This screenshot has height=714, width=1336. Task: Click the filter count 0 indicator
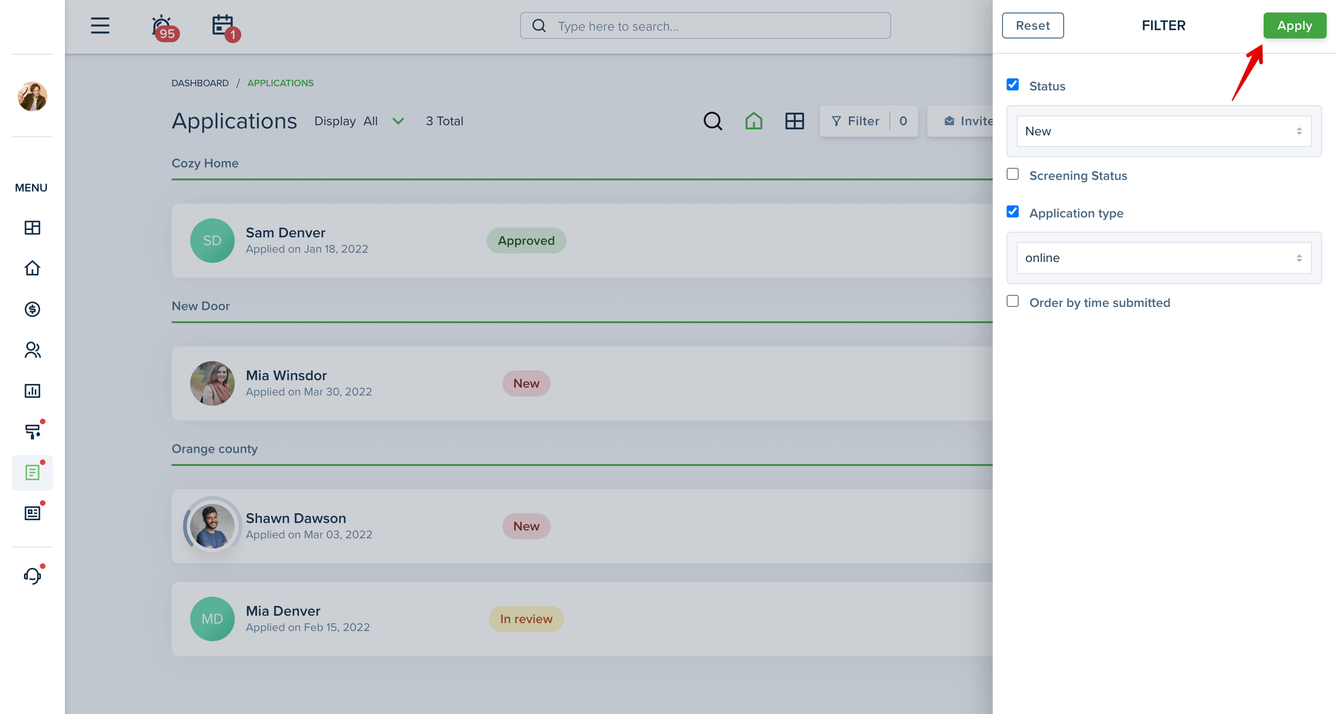(903, 121)
